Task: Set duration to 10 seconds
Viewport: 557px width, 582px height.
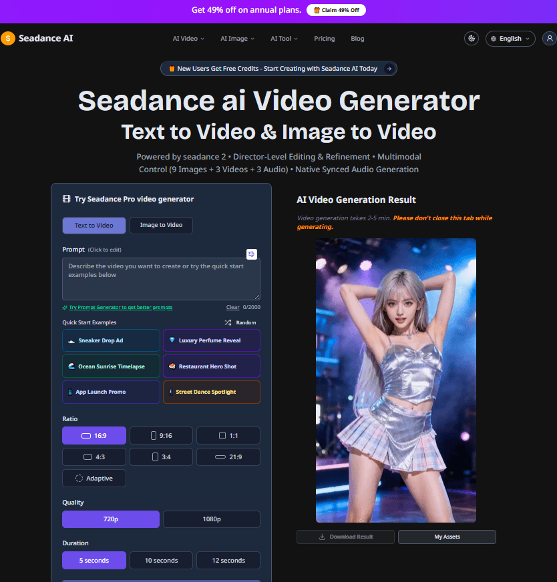Action: pos(161,560)
